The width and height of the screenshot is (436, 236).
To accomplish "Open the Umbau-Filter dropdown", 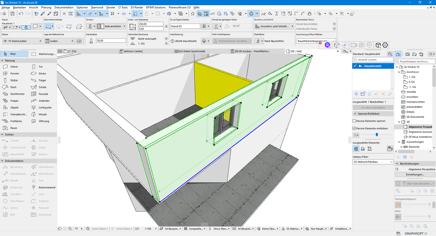I will (373, 162).
